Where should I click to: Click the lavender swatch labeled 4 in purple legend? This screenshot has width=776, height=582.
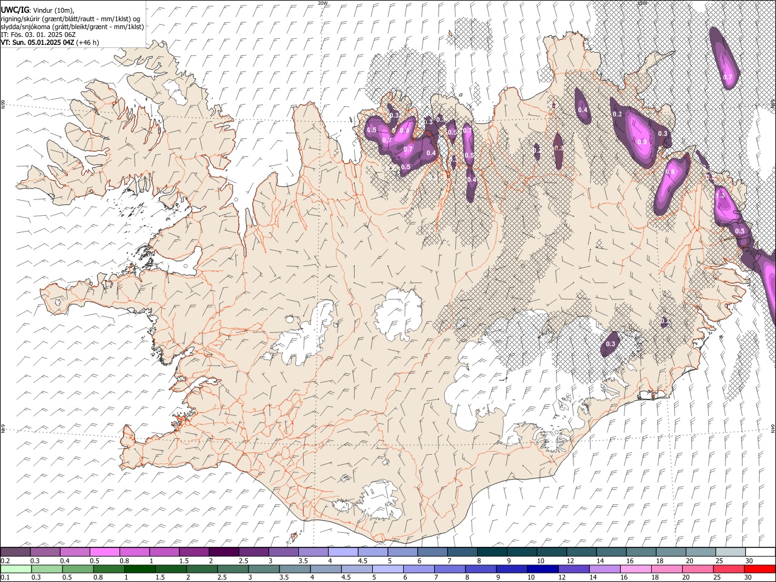[342, 552]
